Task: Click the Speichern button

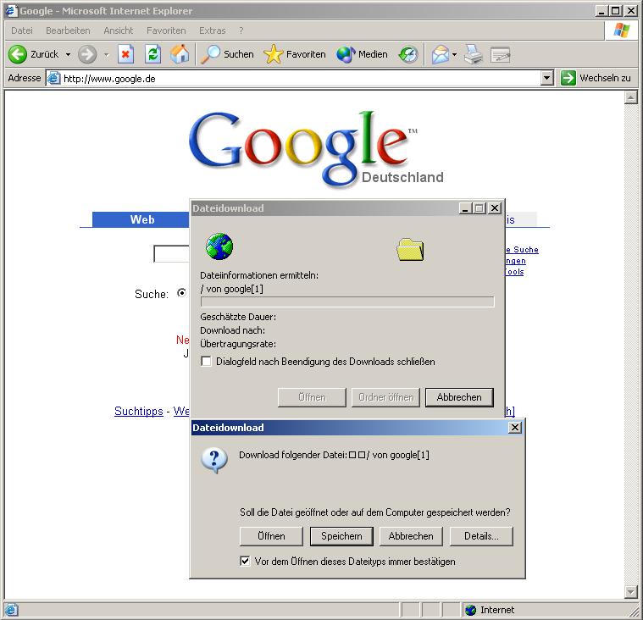Action: [341, 536]
